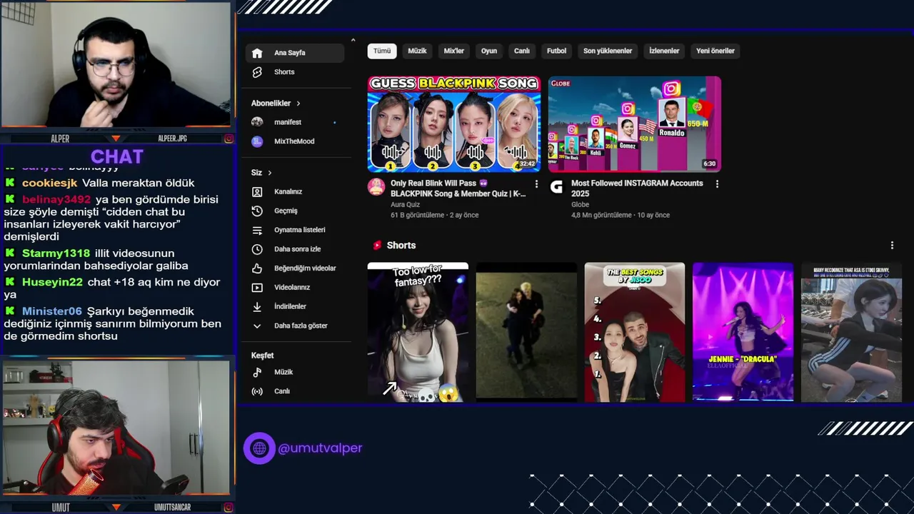Click Huseyin22 username in chat

coord(52,282)
